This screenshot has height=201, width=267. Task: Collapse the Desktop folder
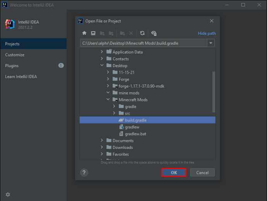[x=102, y=65]
